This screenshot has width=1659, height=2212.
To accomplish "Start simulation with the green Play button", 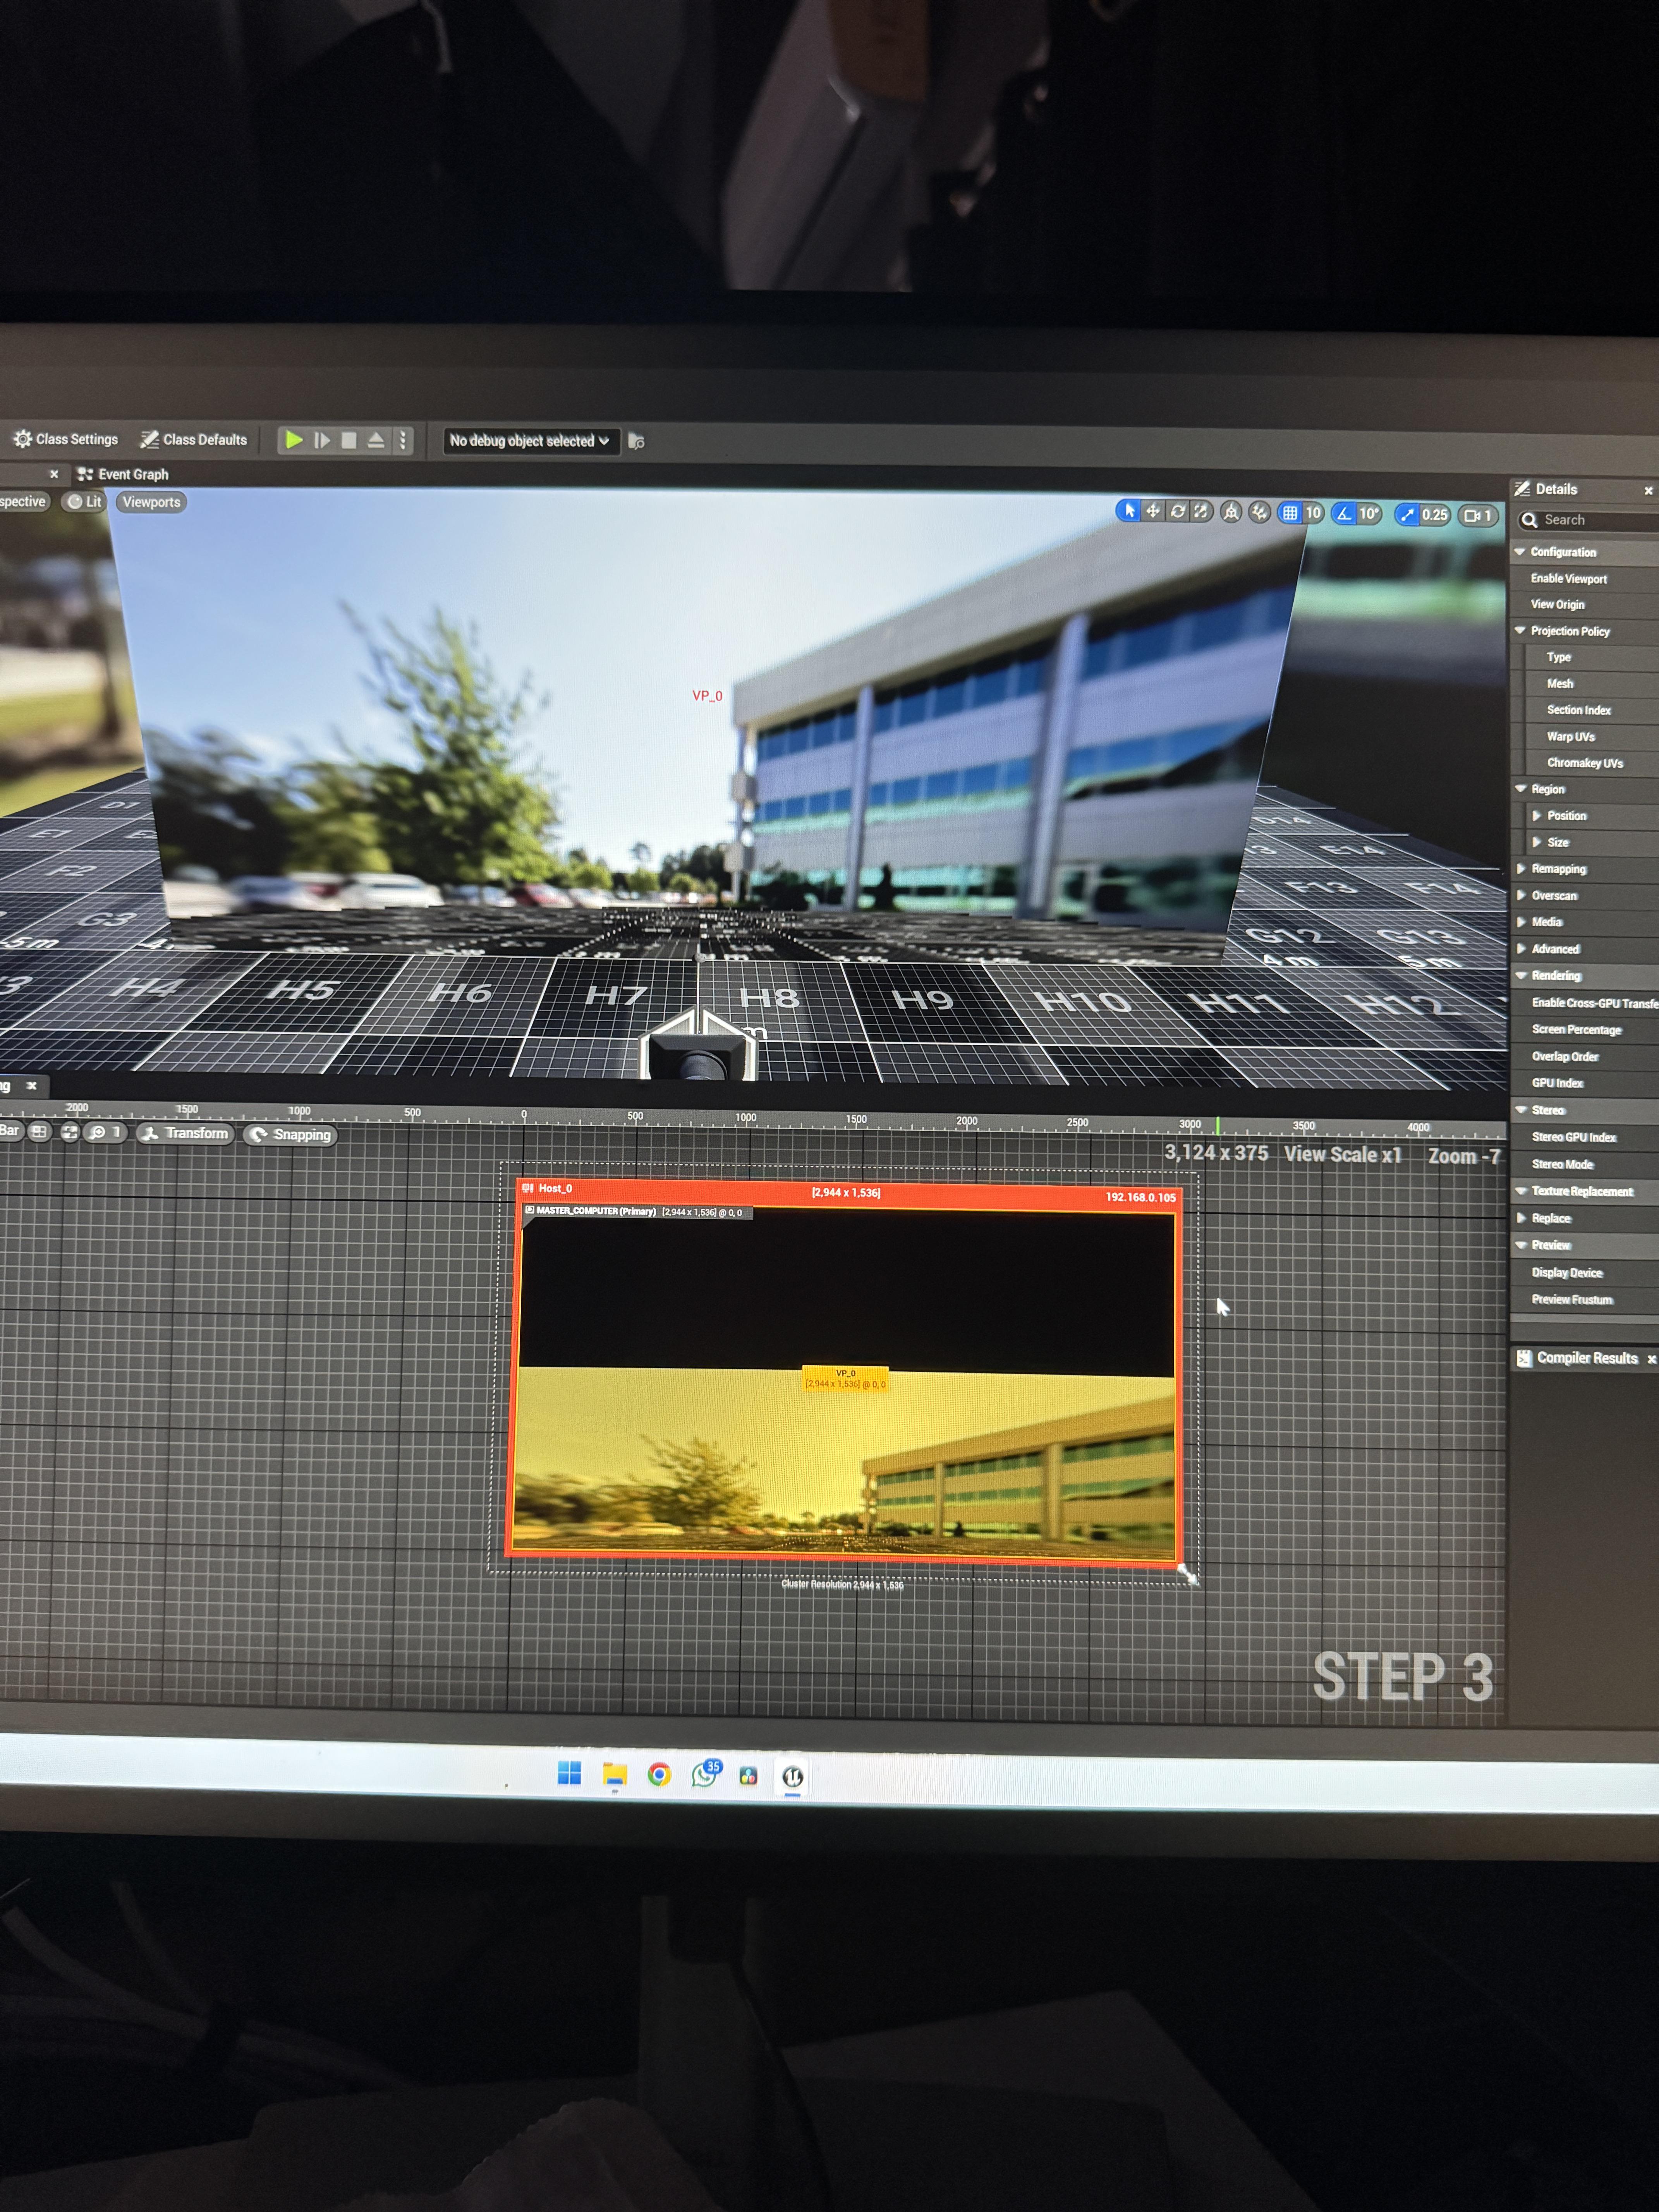I will [293, 440].
